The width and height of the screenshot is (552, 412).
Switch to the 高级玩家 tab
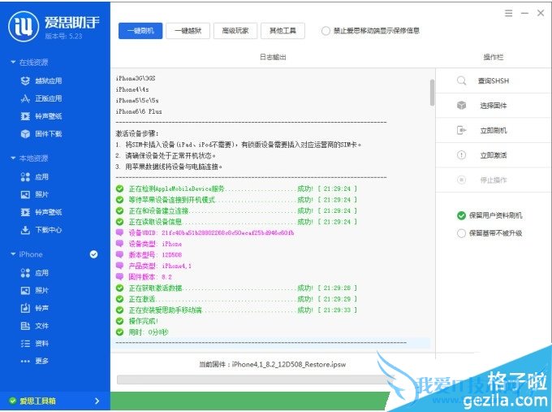tap(235, 31)
